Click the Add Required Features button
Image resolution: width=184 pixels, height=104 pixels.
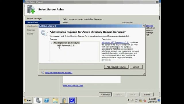coord(116,67)
